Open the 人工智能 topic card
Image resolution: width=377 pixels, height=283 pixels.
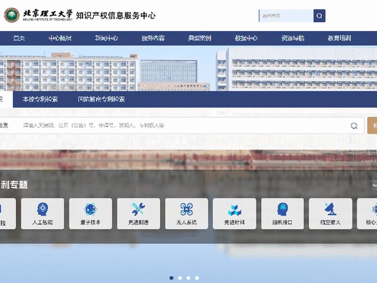42,214
